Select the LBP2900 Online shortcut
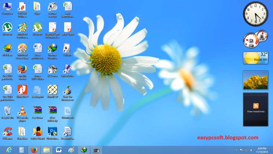This screenshot has height=154, width=273. pyautogui.click(x=22, y=10)
